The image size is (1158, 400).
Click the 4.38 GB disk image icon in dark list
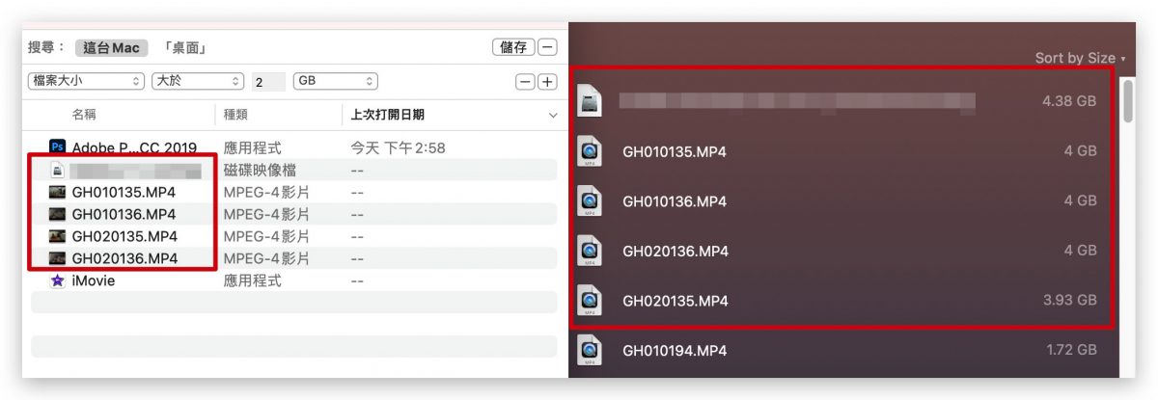click(x=590, y=100)
